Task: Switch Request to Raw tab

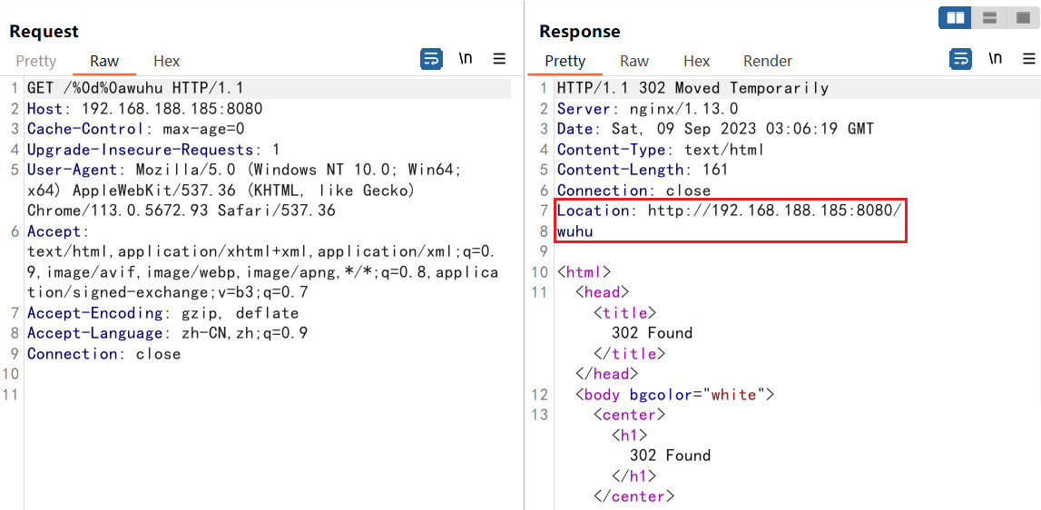Action: 104,61
